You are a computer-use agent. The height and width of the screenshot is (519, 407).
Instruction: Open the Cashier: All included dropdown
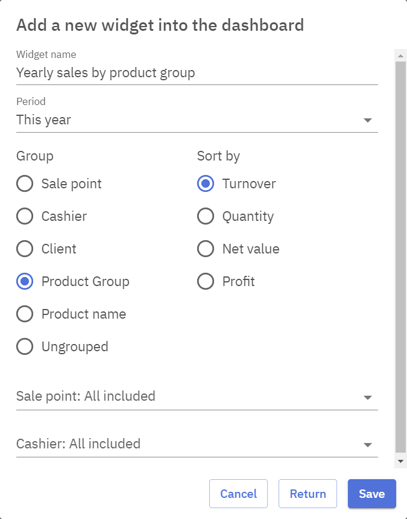pyautogui.click(x=197, y=444)
